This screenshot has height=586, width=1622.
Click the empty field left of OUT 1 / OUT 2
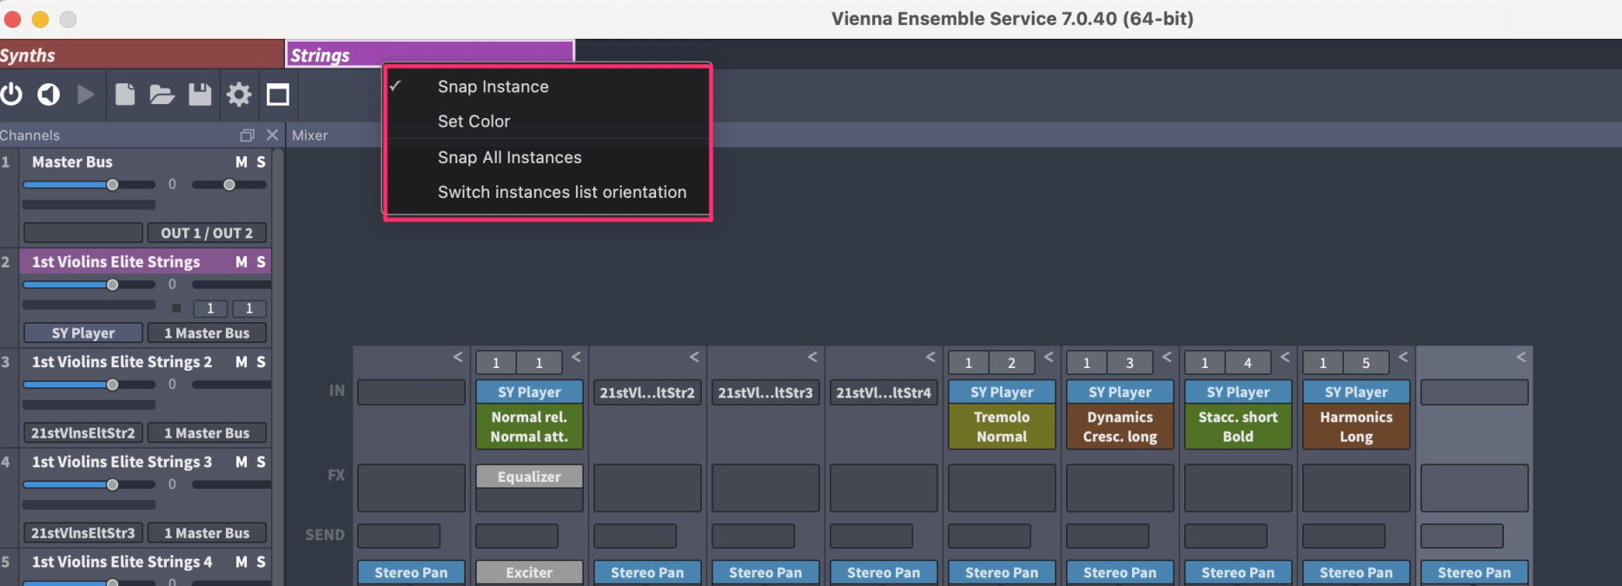pos(83,233)
